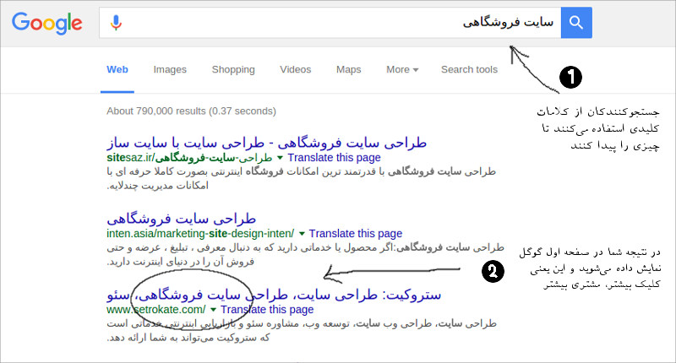Click inten.asia/marketing-site-design-inten/ URL
676x363 pixels.
pos(200,233)
